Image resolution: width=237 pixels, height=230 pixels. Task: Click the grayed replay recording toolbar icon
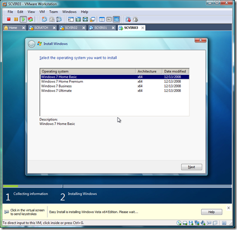tap(135, 19)
